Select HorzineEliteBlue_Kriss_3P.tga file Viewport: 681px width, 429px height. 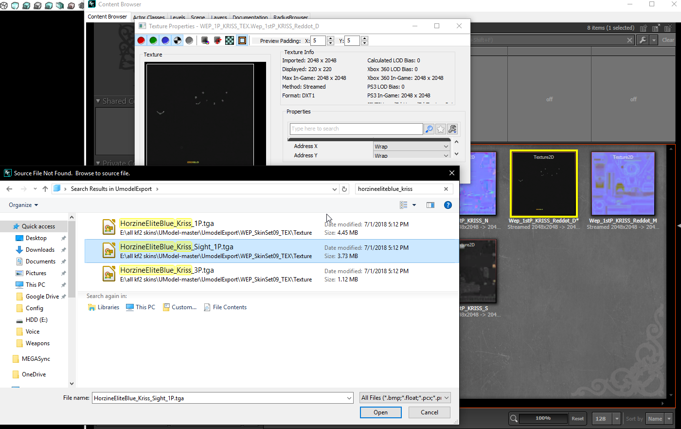point(271,274)
